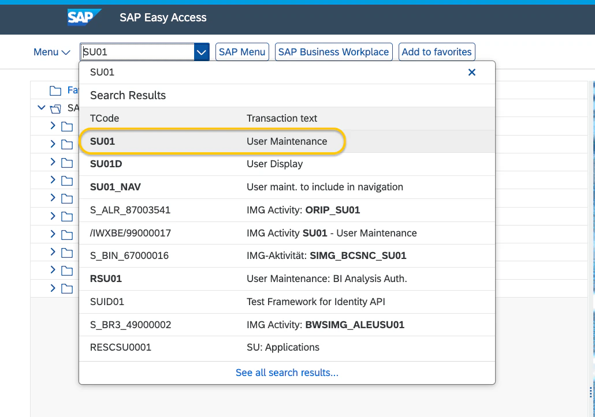Select SU01 User Maintenance result
The width and height of the screenshot is (595, 417).
click(287, 141)
